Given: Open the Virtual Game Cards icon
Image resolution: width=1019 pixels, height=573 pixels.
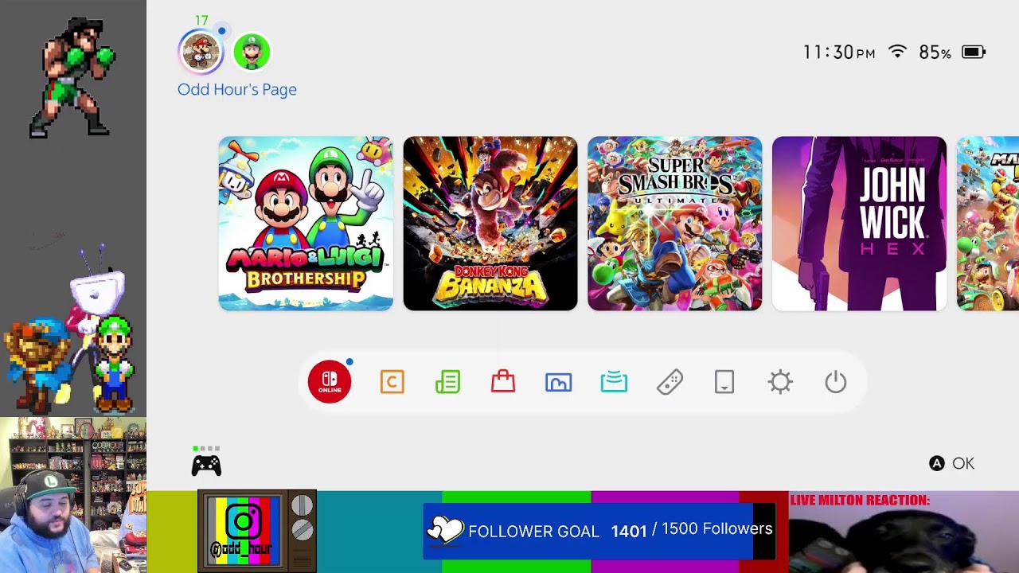Looking at the screenshot, I should (x=724, y=382).
